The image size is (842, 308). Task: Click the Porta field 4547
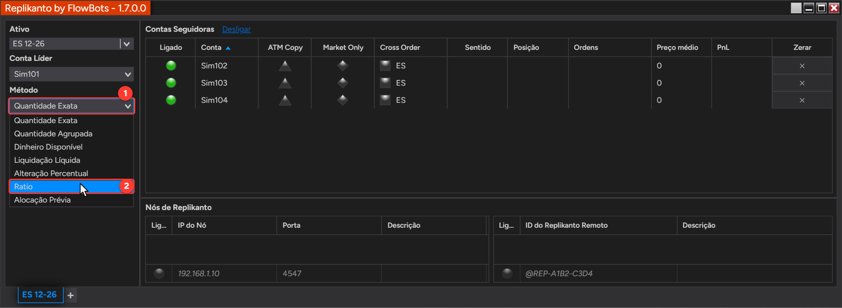pyautogui.click(x=329, y=274)
